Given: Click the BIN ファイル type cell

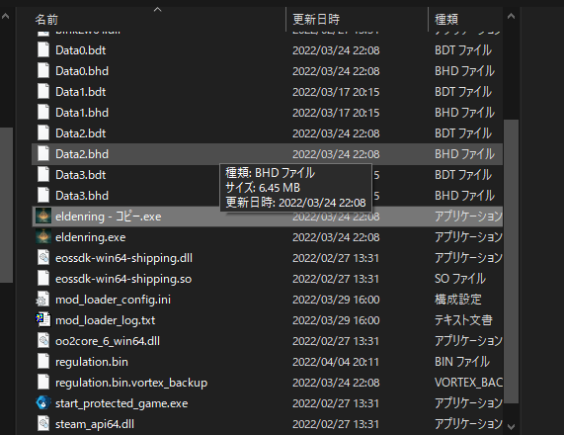Looking at the screenshot, I should (x=462, y=362).
